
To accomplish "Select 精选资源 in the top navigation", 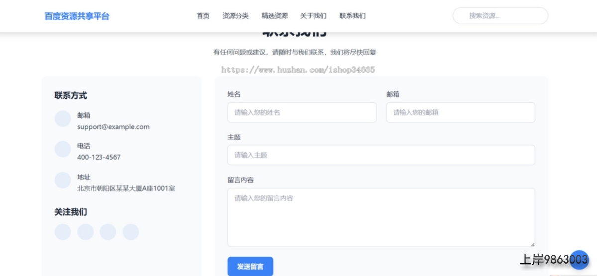I will pos(274,16).
